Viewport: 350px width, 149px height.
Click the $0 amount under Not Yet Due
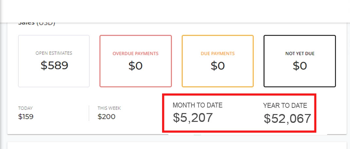tap(300, 66)
